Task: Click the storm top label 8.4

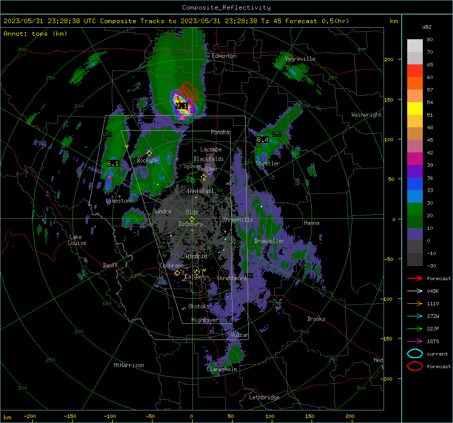Action: point(263,140)
